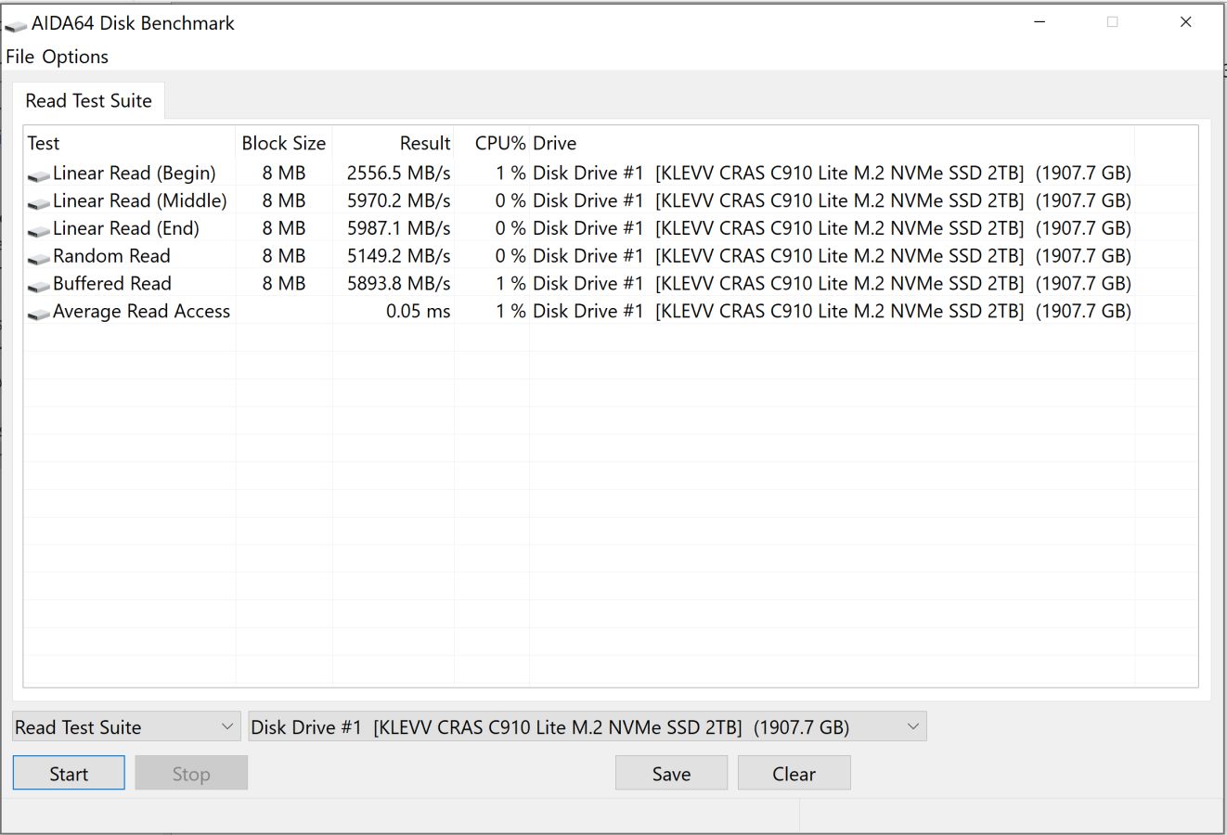
Task: Select the Random Read row label
Action: coord(111,256)
